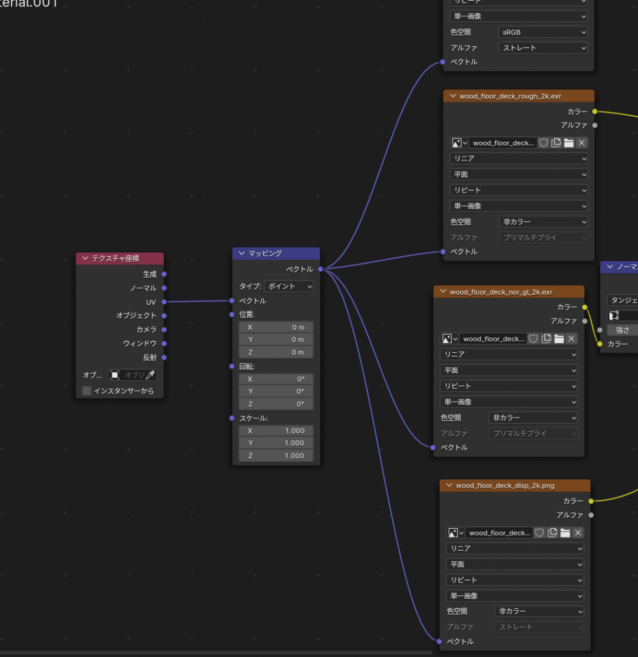The height and width of the screenshot is (657, 638).
Task: Click new image copy icon in nor_gl_2k node
Action: (546, 339)
